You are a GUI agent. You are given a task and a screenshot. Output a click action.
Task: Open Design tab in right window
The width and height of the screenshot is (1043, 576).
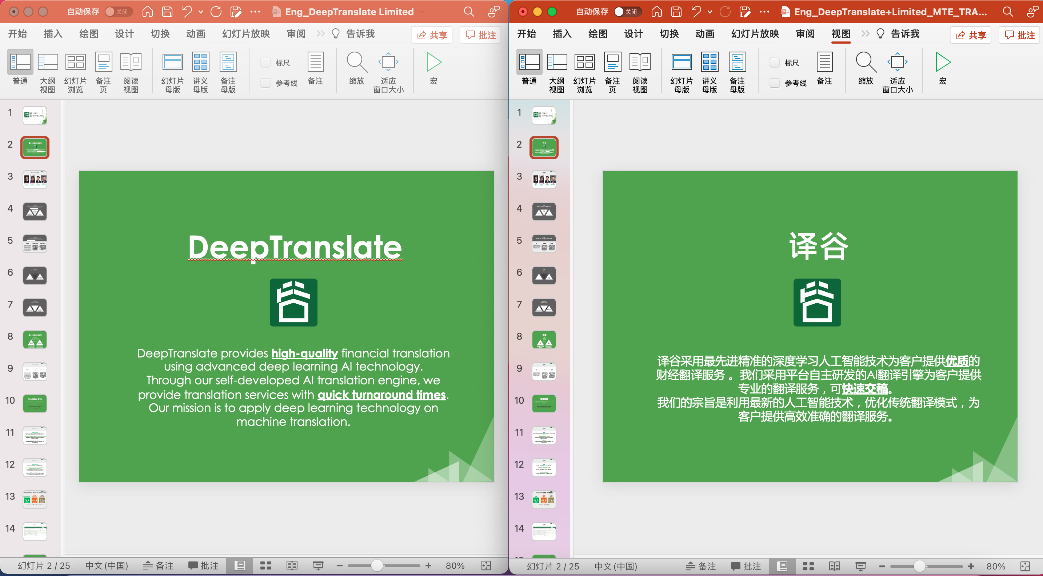[634, 33]
